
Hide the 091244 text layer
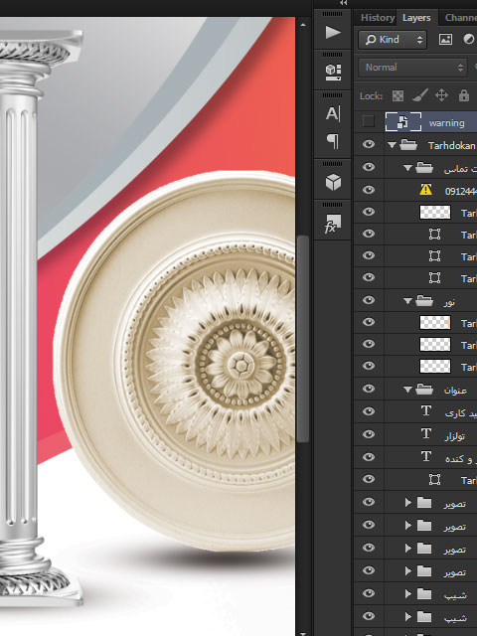pos(369,190)
